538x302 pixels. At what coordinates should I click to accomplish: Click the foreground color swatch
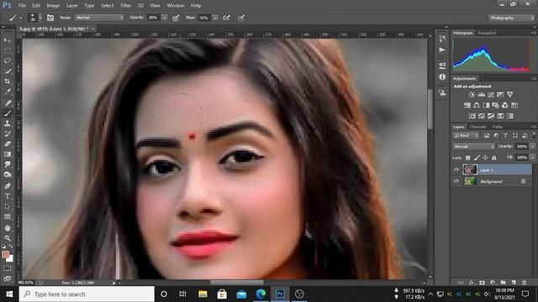[x=6, y=254]
